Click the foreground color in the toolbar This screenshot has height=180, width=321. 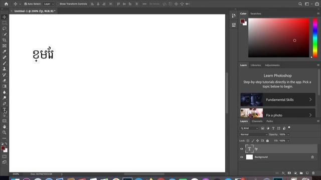pos(3,148)
